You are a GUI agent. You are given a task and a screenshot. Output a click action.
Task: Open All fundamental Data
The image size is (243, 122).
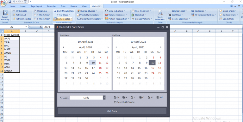tap(204, 15)
